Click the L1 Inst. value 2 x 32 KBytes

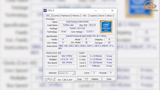coord(96,59)
